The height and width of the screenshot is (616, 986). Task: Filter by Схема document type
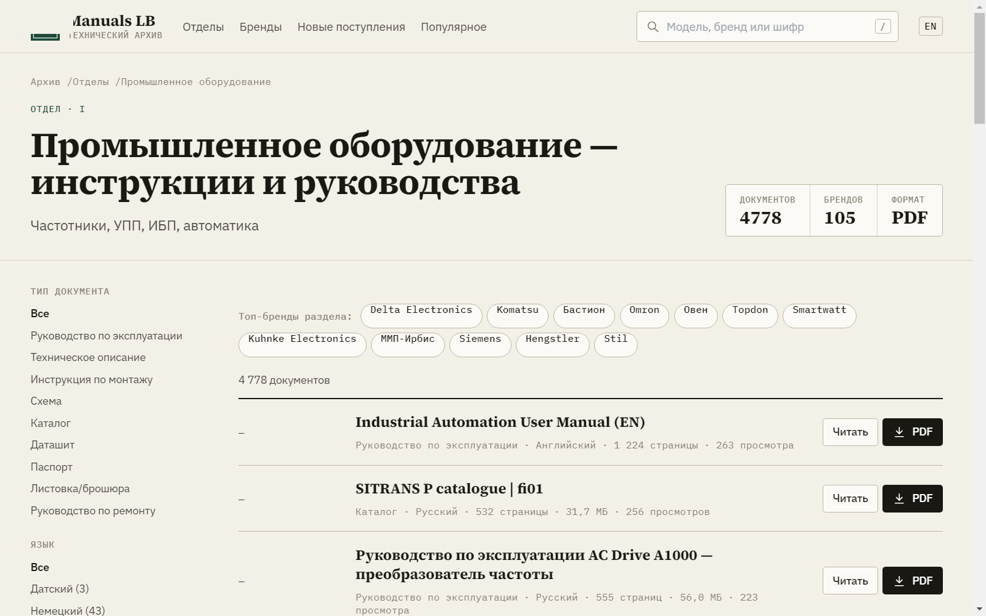click(46, 401)
